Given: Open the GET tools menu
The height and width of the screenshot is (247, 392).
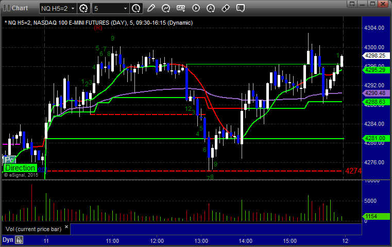Looking at the screenshot, I should click(x=181, y=8).
